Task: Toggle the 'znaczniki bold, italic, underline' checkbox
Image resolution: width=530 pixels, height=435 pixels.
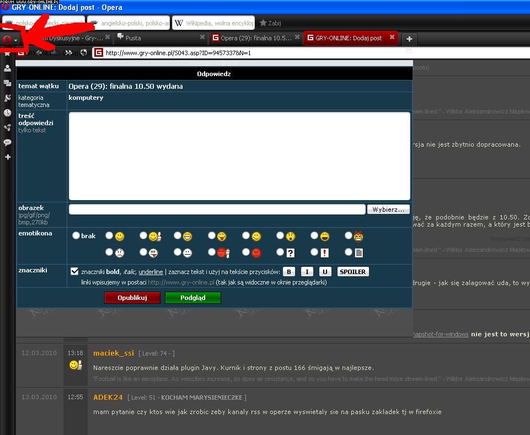Action: click(74, 271)
